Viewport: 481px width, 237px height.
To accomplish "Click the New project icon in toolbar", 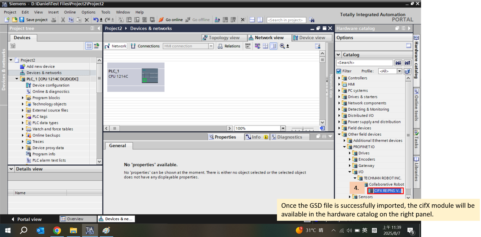I will tap(7, 20).
